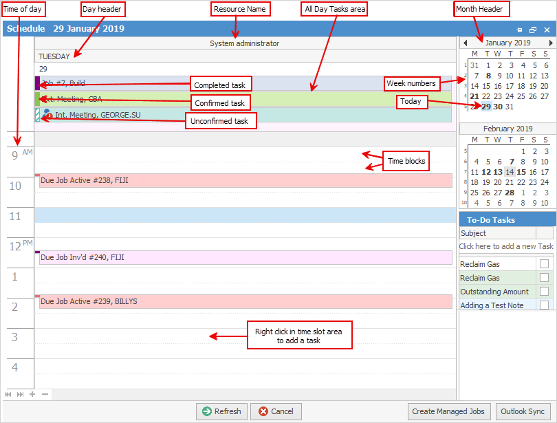The width and height of the screenshot is (557, 423).
Task: Click the Subject column header
Action: 497,233
